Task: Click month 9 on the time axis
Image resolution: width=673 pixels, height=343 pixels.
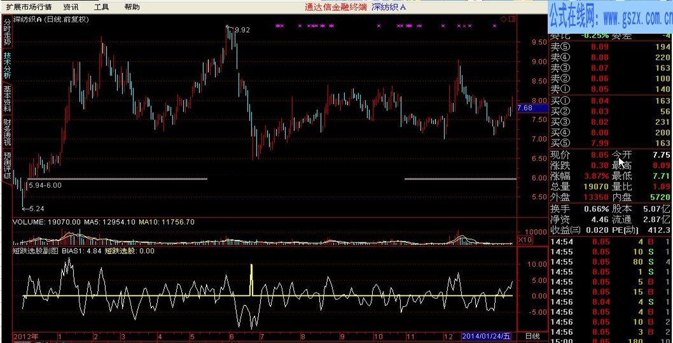Action: [342, 336]
